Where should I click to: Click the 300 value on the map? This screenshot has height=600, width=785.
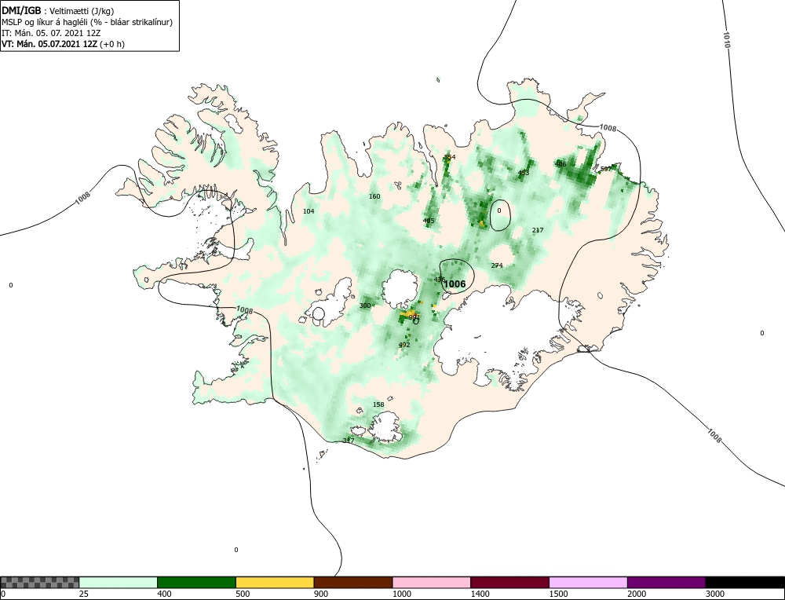(x=365, y=305)
